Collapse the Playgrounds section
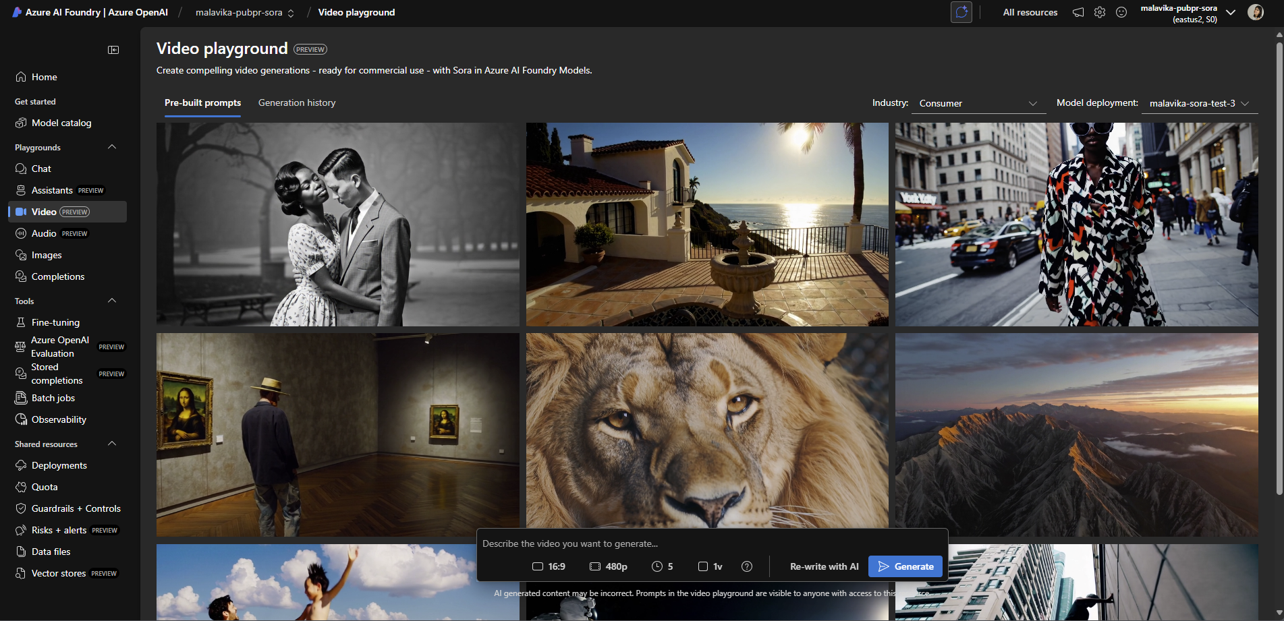Viewport: 1284px width, 621px height. tap(112, 147)
